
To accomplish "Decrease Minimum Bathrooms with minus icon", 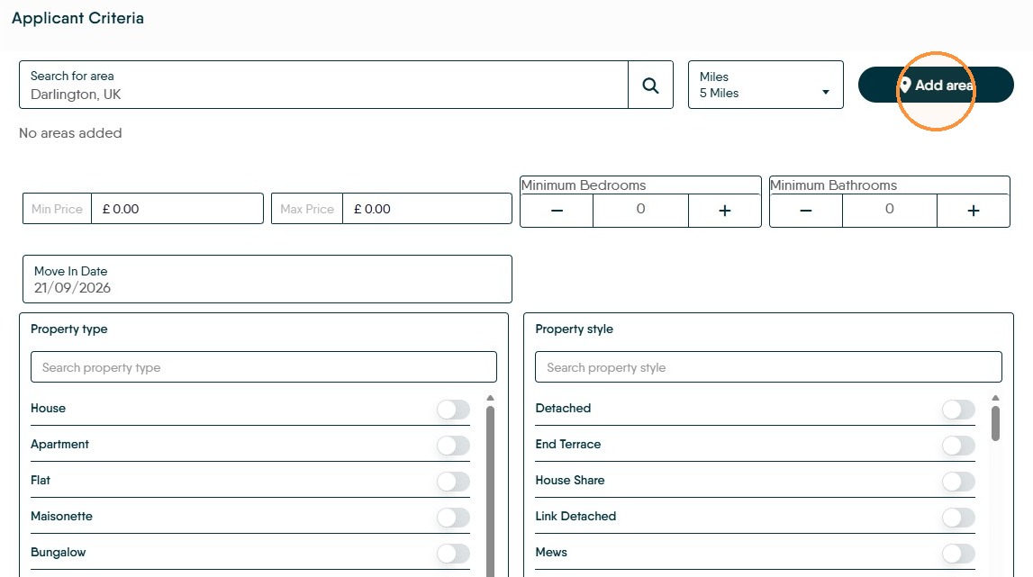I will click(x=806, y=211).
